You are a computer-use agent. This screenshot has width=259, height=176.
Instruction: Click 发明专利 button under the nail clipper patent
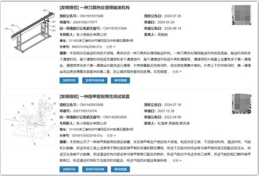pos(69,169)
